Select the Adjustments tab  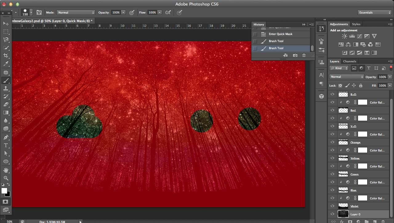click(339, 24)
